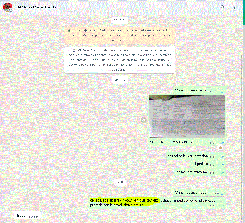Click the highlighted CN 3023301 EDELITH text
245x223 pixels.
[x=124, y=200]
